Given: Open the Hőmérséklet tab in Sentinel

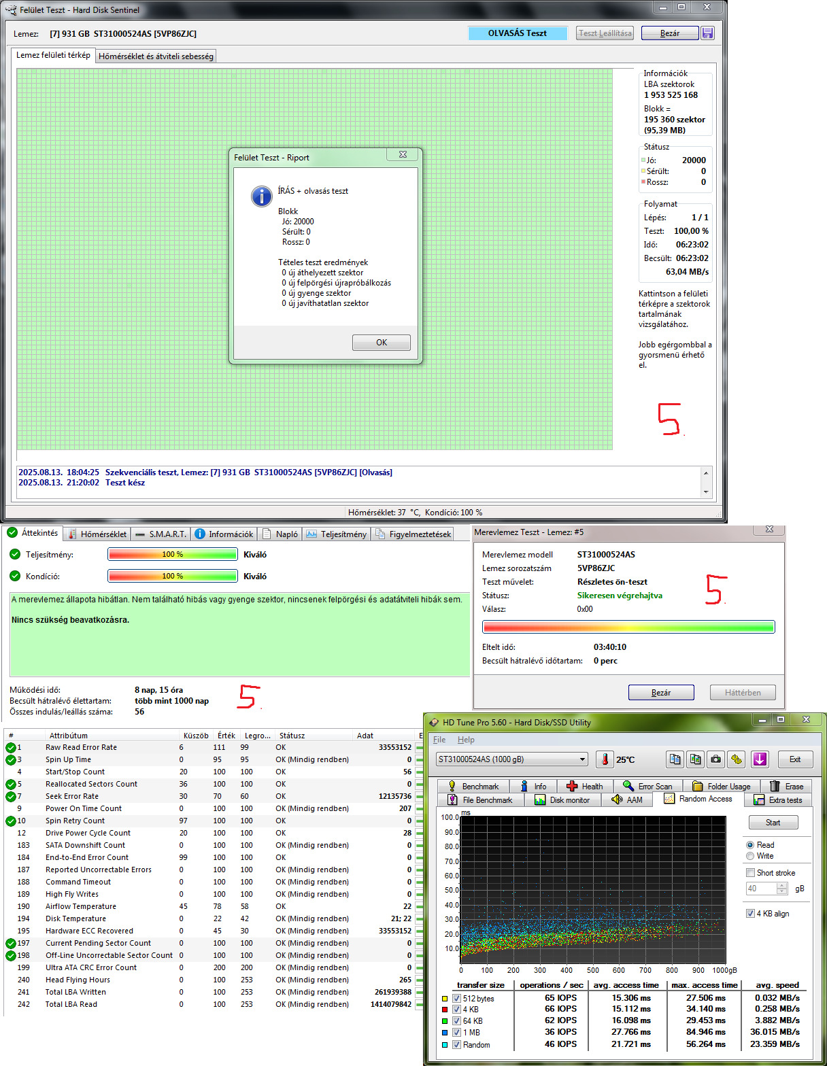Looking at the screenshot, I should pyautogui.click(x=97, y=534).
